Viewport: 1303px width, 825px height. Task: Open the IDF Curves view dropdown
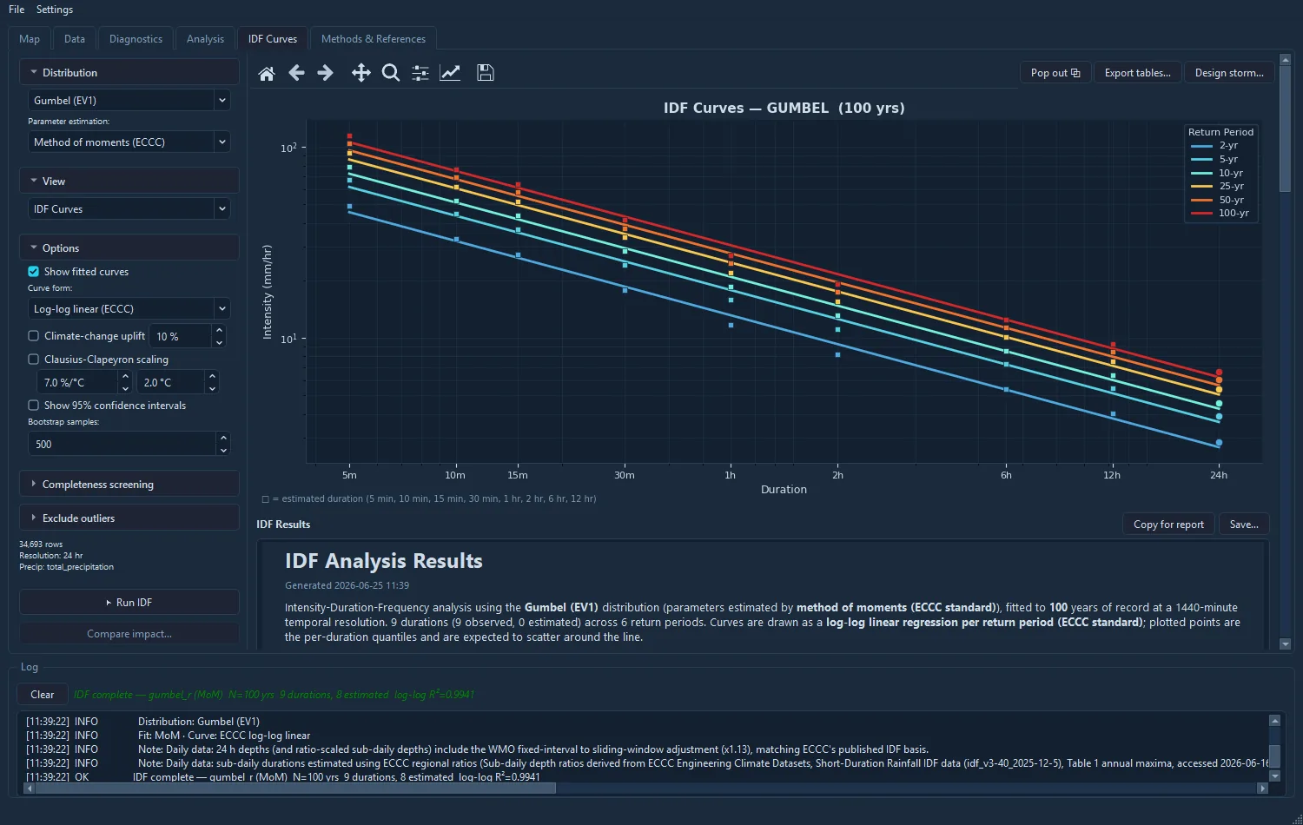pyautogui.click(x=129, y=209)
